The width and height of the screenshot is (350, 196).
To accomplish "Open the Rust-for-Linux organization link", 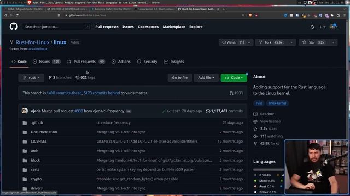I will click(33, 42).
